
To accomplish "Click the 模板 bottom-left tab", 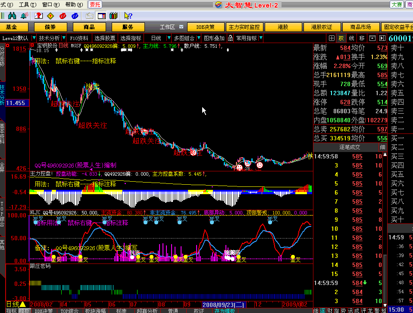I will tap(24, 311).
